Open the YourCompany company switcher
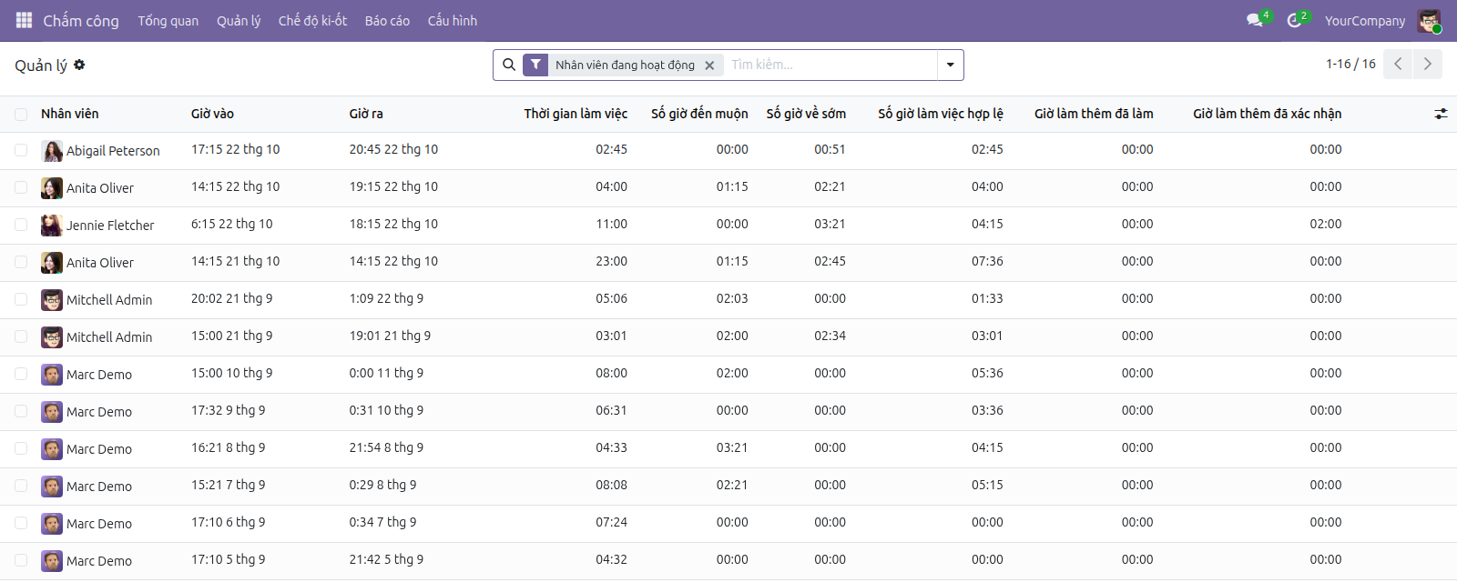Screen dimensions: 1457x582 pyautogui.click(x=1365, y=20)
